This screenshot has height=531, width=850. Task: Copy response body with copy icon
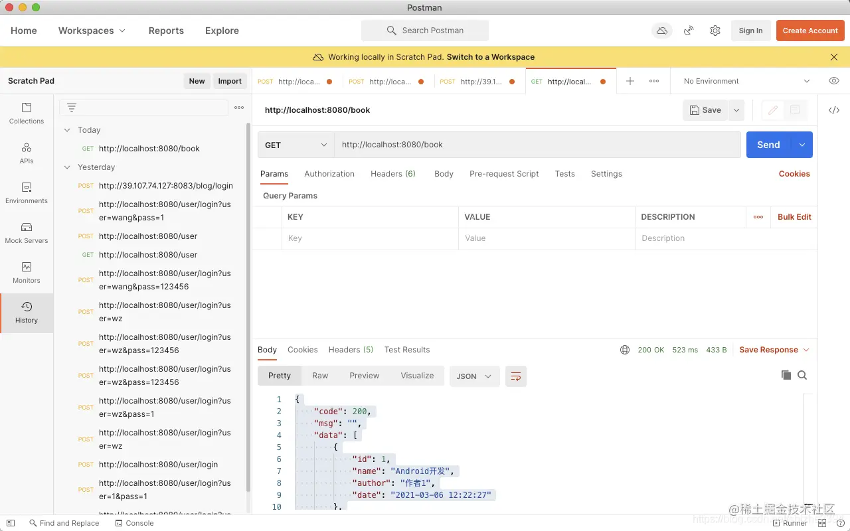(x=786, y=375)
